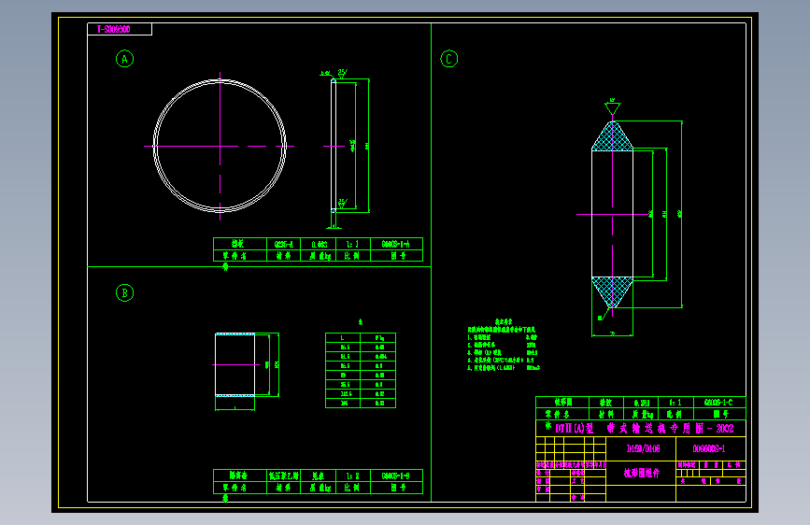Select the circled B view marker
The width and height of the screenshot is (810, 525).
point(124,293)
